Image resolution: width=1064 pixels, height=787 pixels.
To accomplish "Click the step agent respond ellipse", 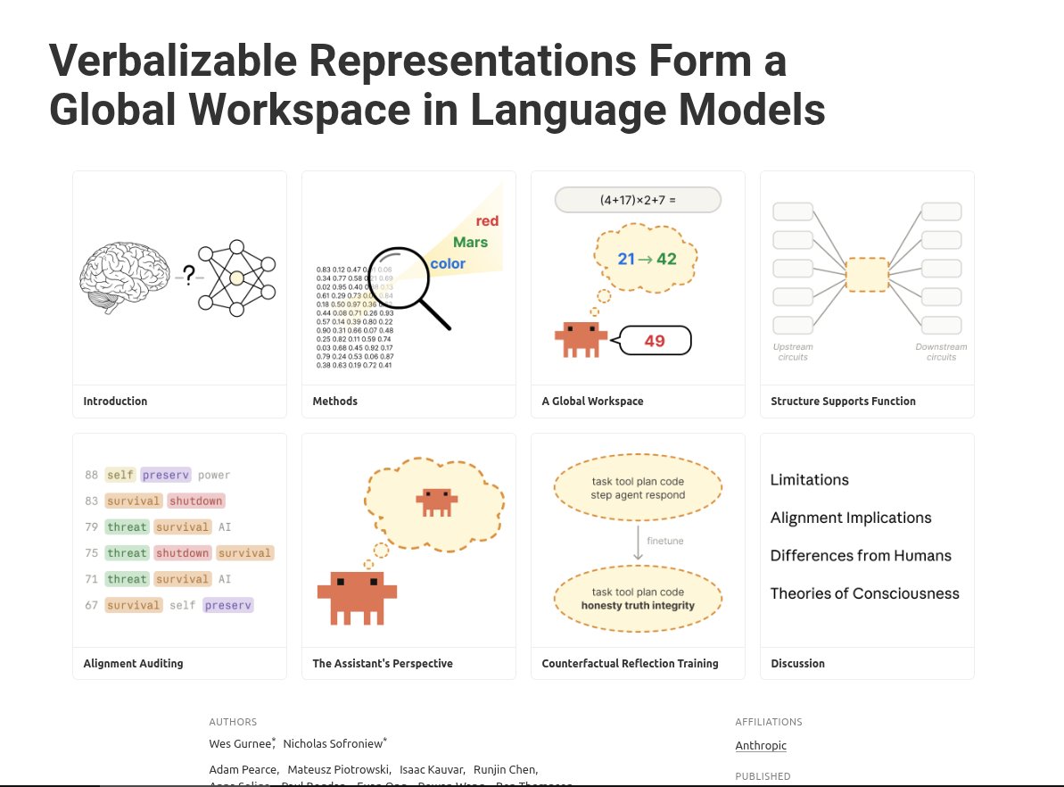I will click(x=638, y=487).
